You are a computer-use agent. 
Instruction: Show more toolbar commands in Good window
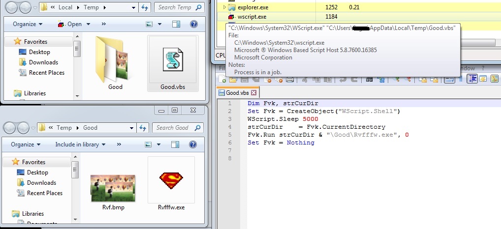pyautogui.click(x=119, y=144)
